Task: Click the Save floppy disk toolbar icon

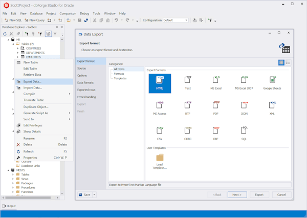Action: tap(79, 20)
